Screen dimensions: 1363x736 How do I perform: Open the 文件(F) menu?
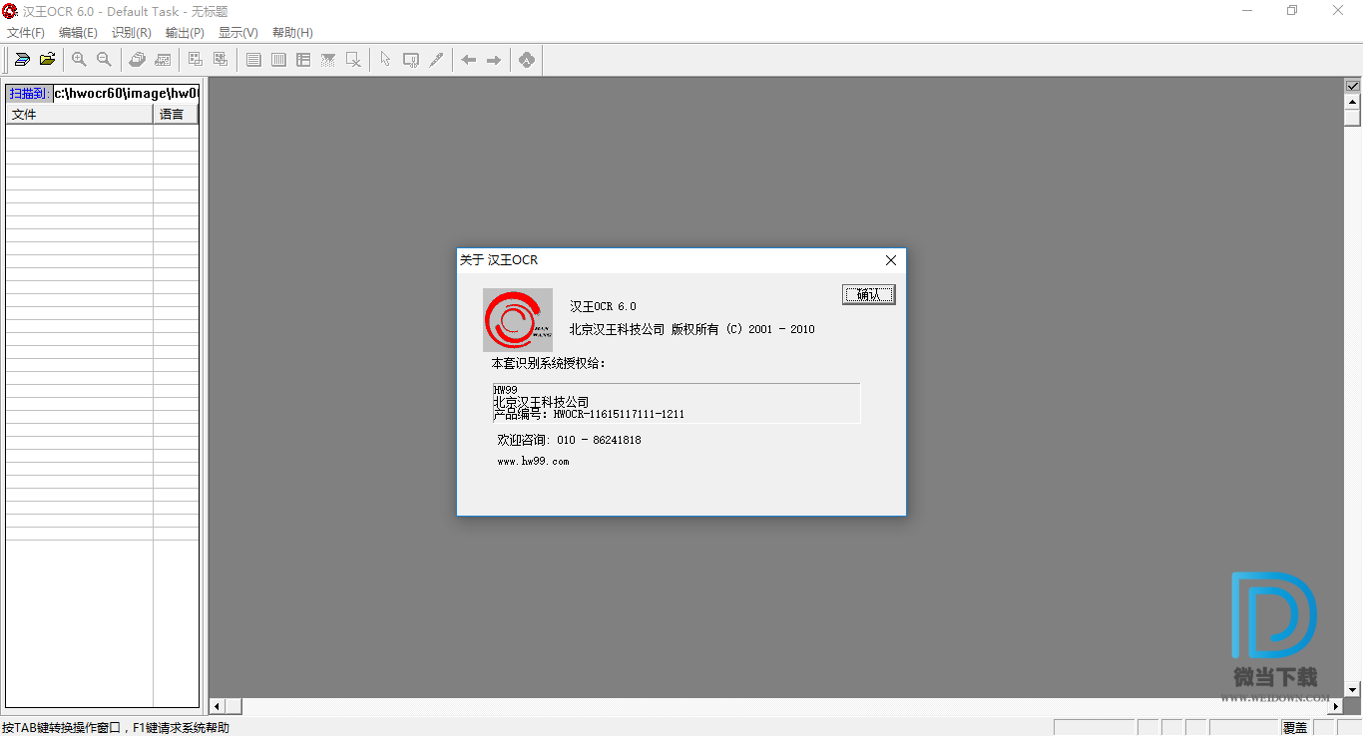coord(26,33)
